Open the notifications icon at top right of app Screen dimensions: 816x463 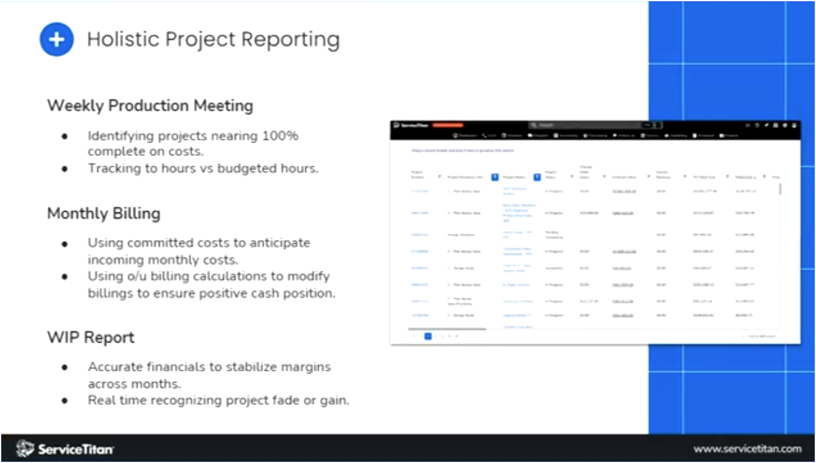758,125
